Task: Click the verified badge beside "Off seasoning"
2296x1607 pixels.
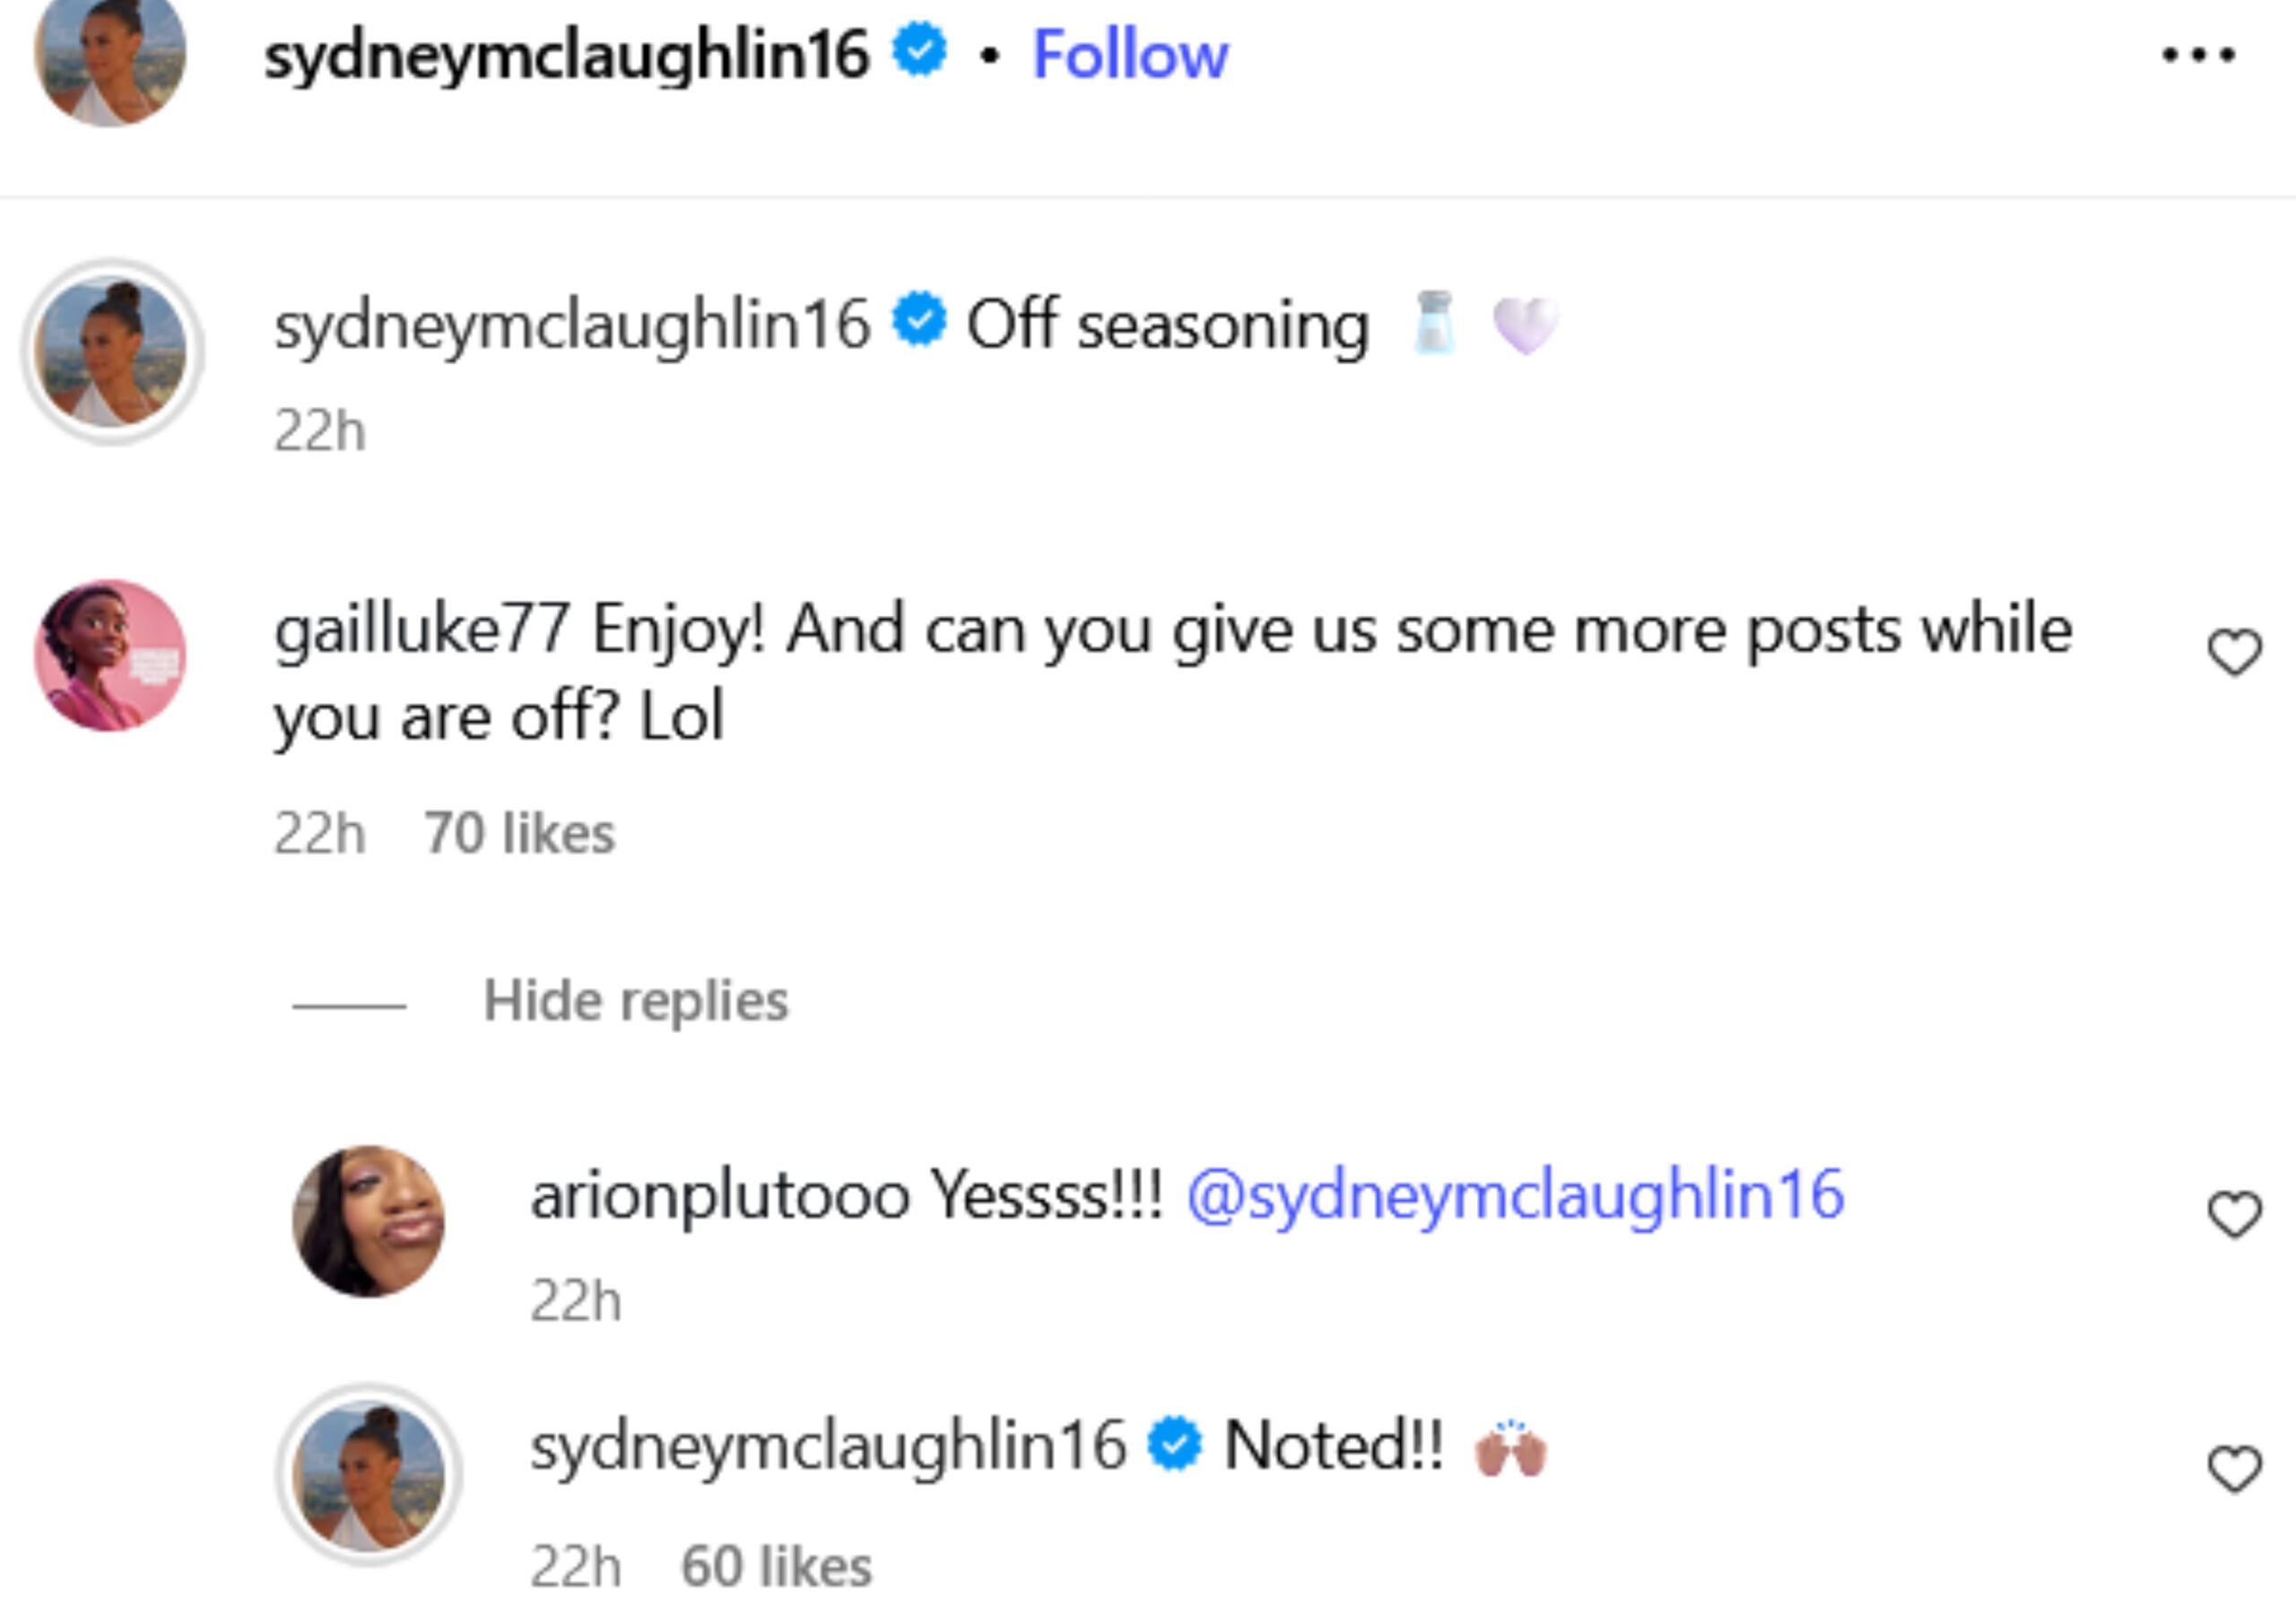Action: (919, 323)
